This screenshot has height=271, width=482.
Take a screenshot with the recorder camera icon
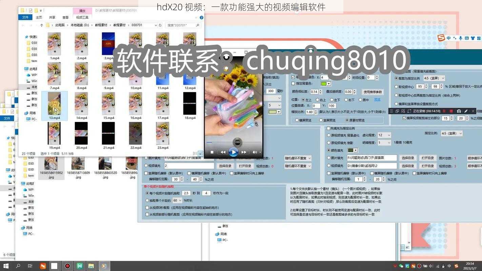[x=459, y=111]
